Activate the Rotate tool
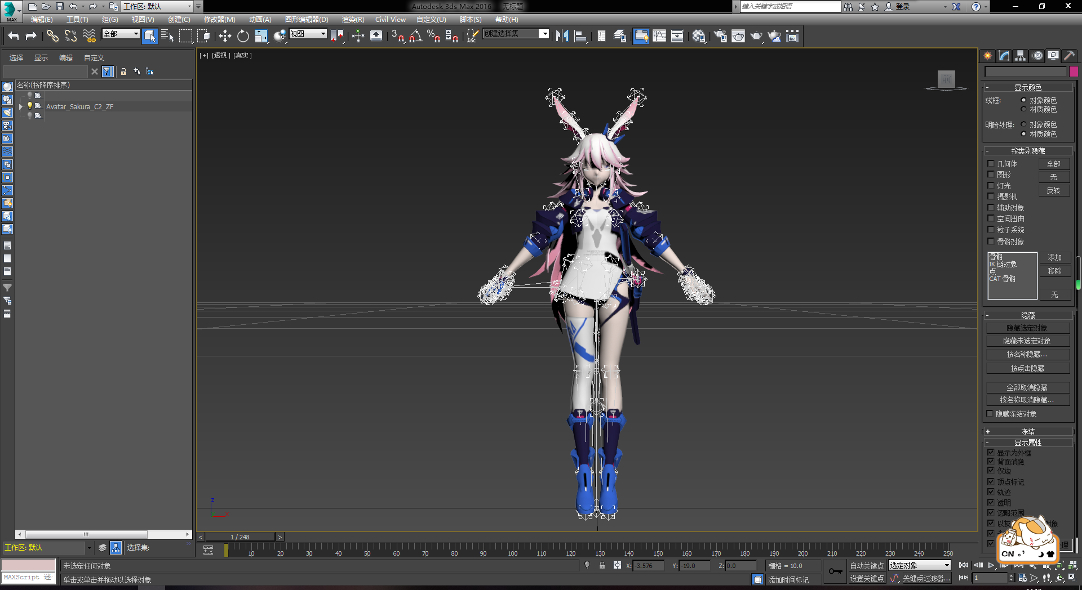1082x590 pixels. tap(243, 37)
